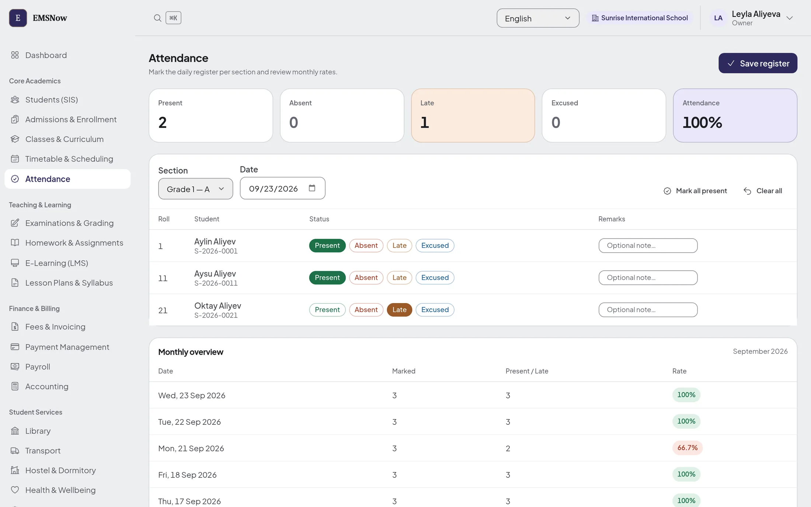Click Save register button
Screen dimensions: 811x507
pyautogui.click(x=758, y=63)
